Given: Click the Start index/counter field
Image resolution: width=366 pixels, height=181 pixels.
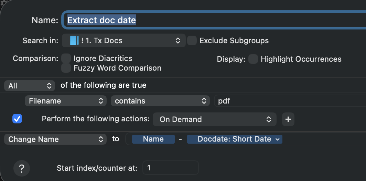Looking at the screenshot, I should tap(170, 168).
